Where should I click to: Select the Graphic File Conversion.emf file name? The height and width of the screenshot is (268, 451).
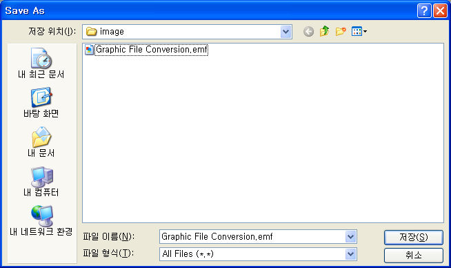(x=151, y=50)
